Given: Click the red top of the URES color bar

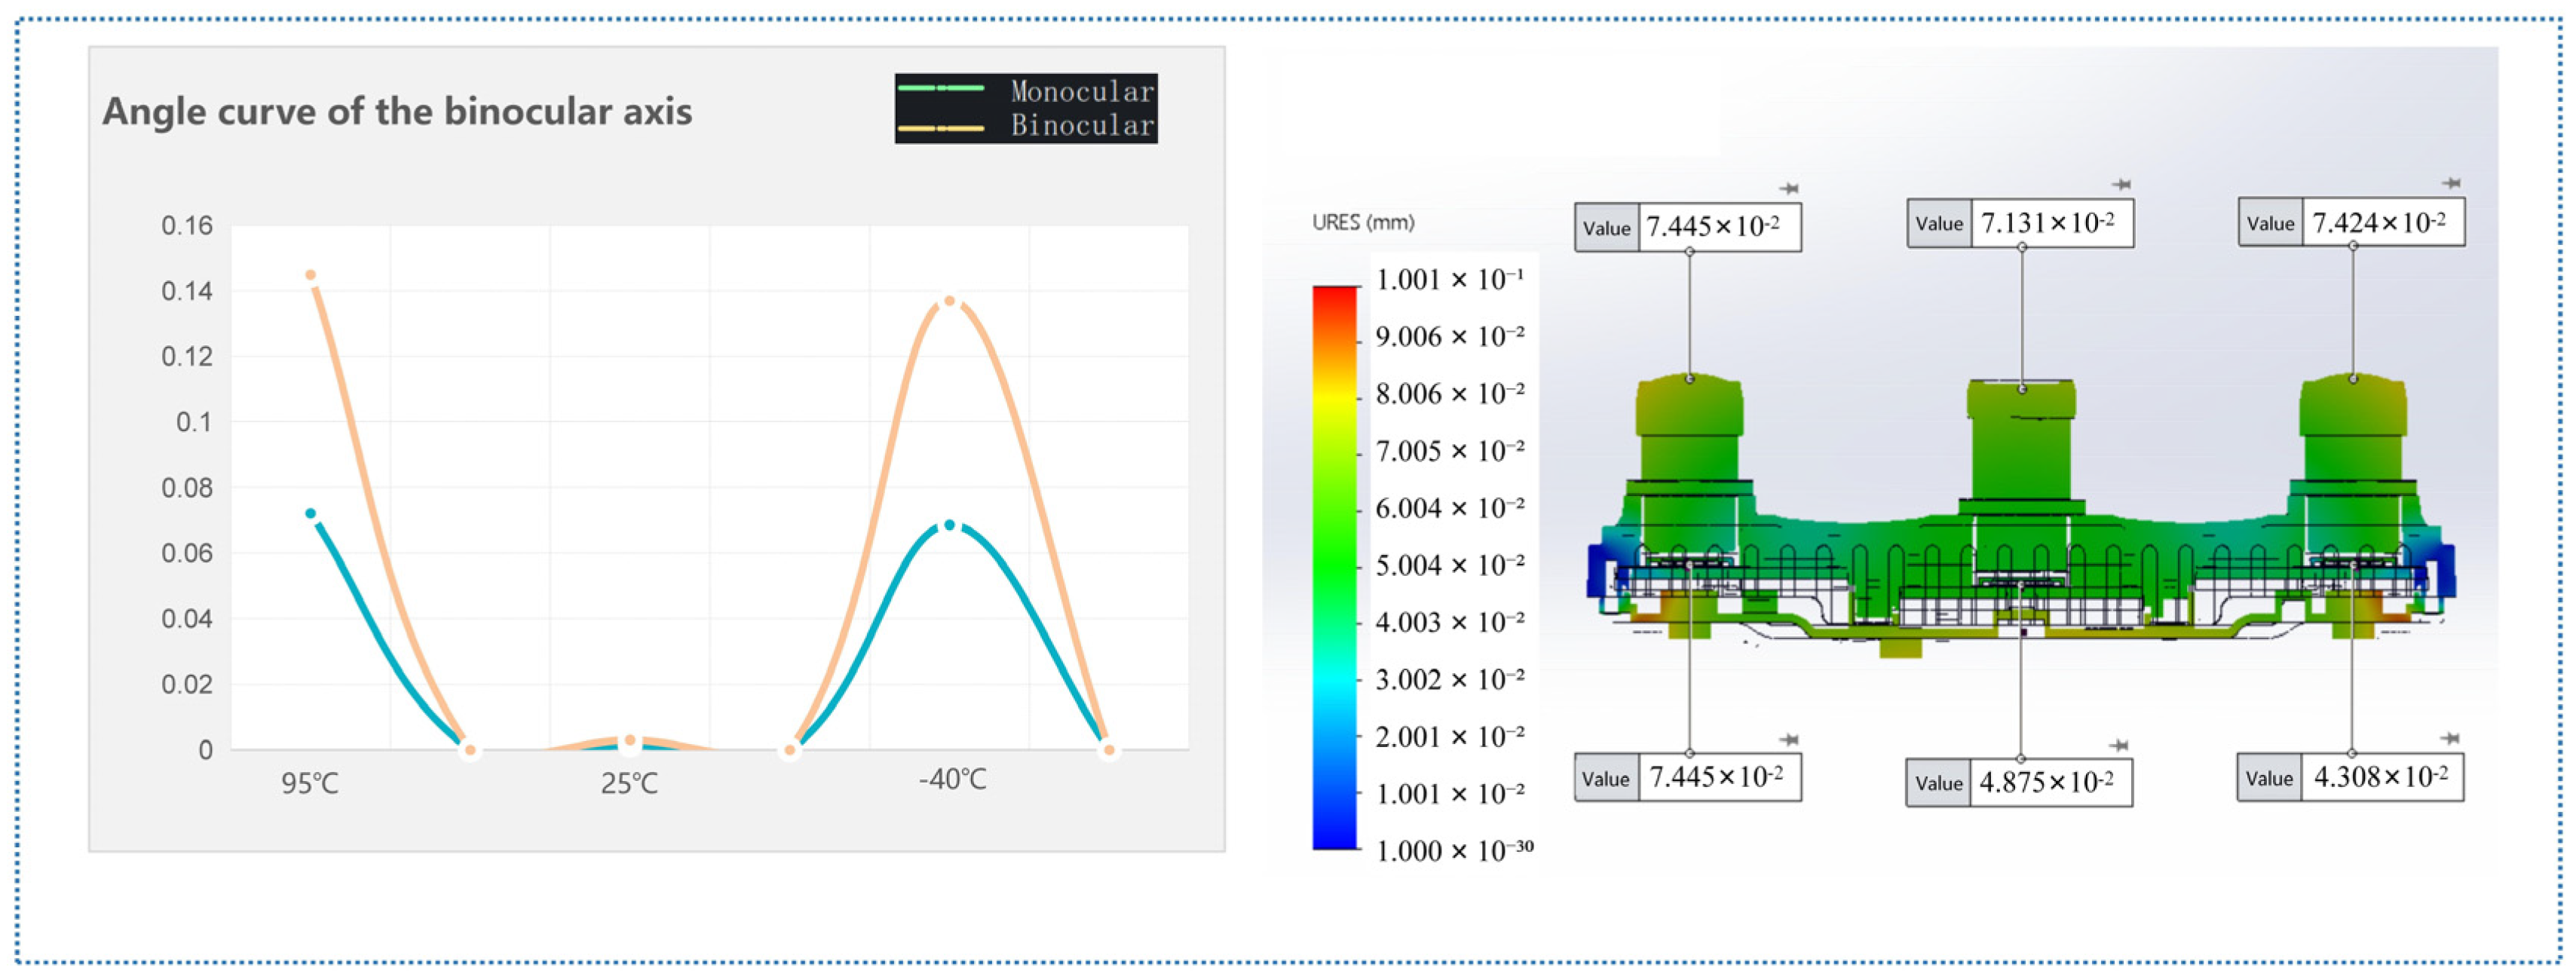Looking at the screenshot, I should pyautogui.click(x=1335, y=296).
